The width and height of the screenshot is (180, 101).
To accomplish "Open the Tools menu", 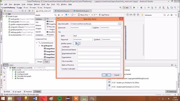I will pyautogui.click(x=53, y=4).
